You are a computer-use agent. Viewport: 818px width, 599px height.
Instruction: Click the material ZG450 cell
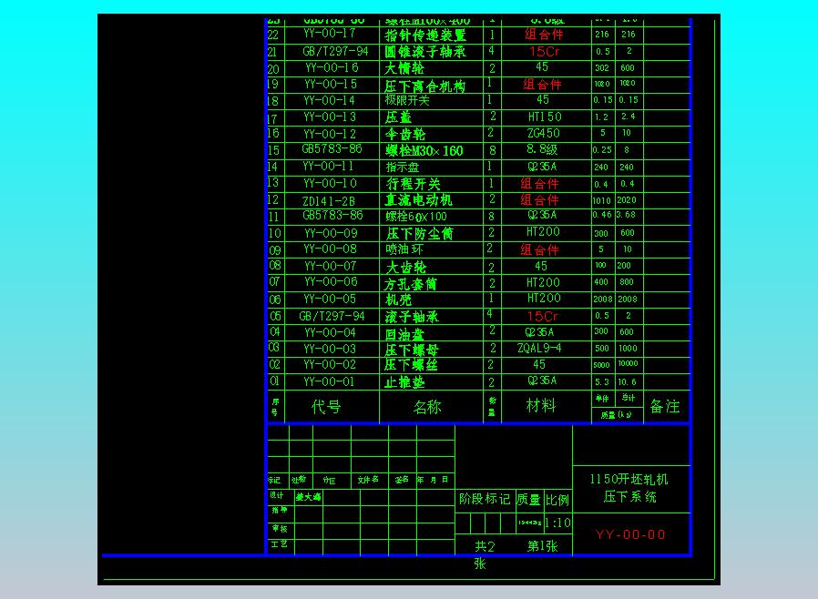click(544, 134)
